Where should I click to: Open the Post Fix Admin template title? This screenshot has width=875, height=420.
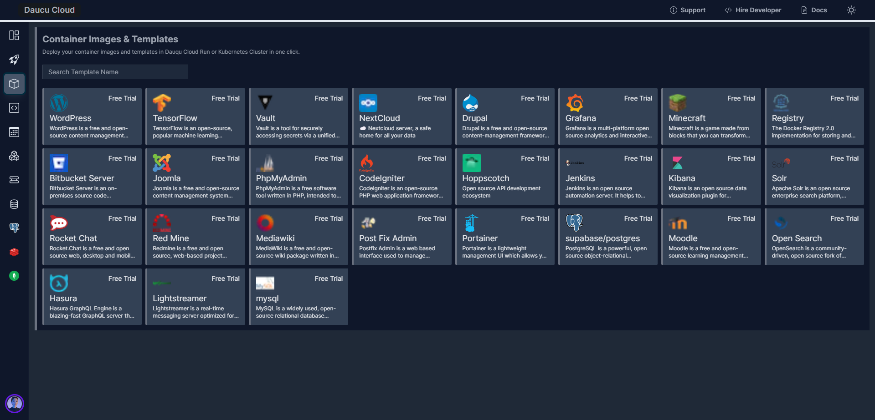(x=388, y=238)
